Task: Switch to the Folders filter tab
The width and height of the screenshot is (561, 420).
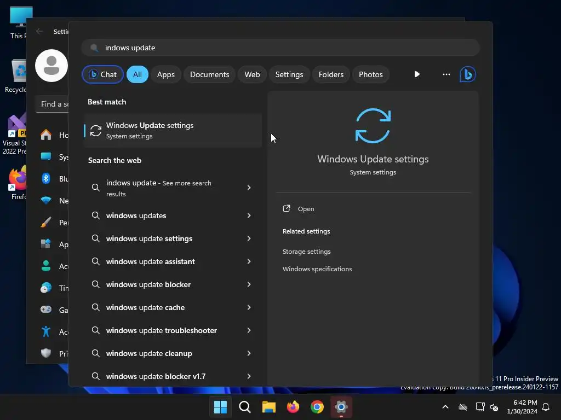Action: 331,74
